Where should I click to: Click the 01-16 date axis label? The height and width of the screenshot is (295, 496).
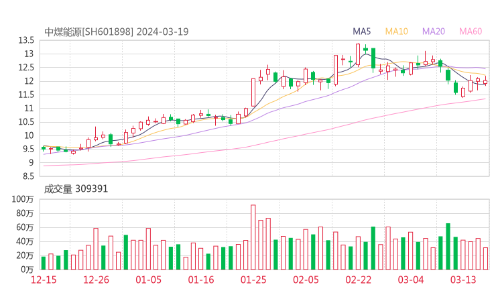(x=201, y=280)
